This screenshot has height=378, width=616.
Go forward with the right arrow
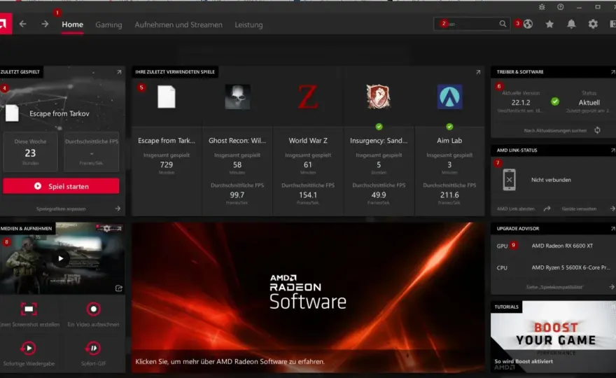pos(45,24)
